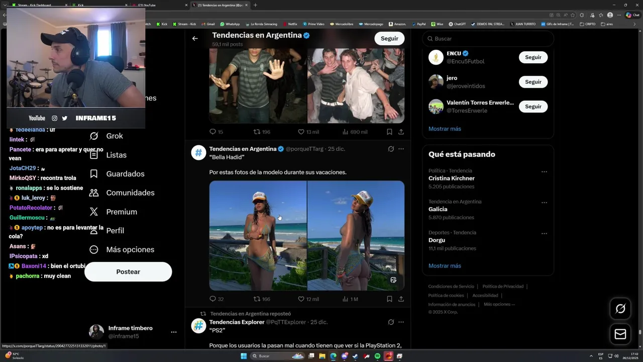Screen dimensions: 643x362
Task: Click Política de cookies footer link
Action: point(446,295)
